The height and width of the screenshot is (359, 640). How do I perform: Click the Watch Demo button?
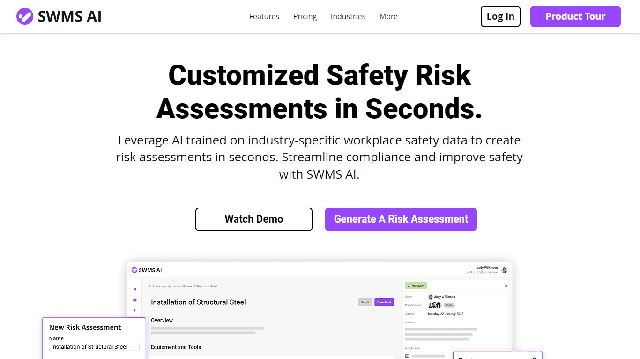pos(254,219)
